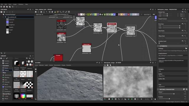Click the green bucket icon in Graph toolbar
The height and width of the screenshot is (106, 189).
[x=55, y=12]
